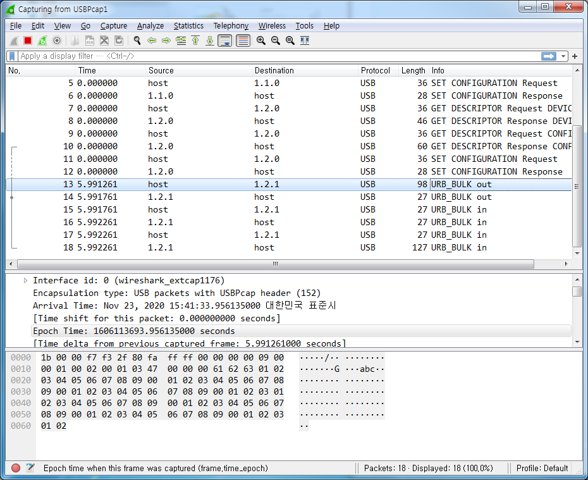Go forward to next packet arrow
Viewport: 588px width, 480px height.
click(x=166, y=40)
